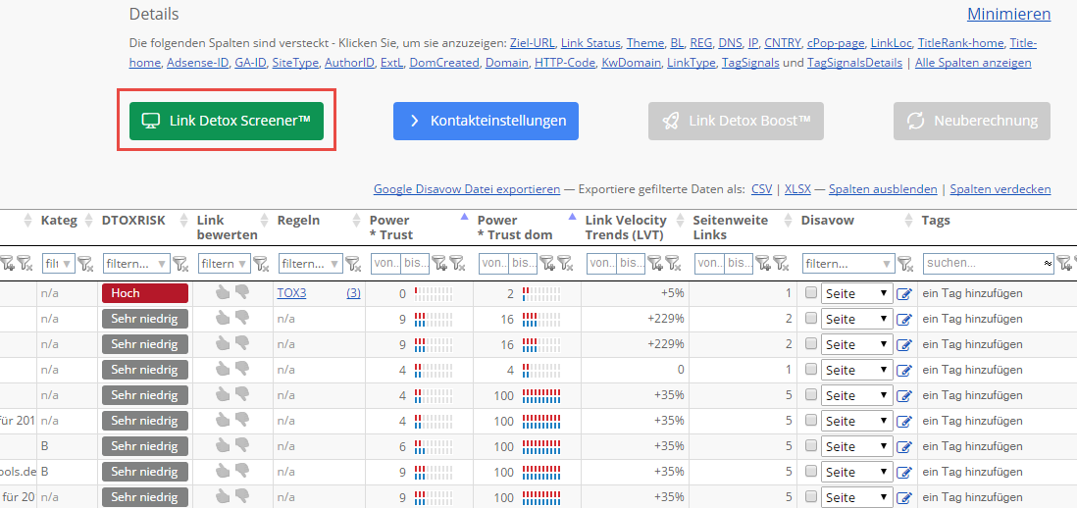Image resolution: width=1077 pixels, height=508 pixels.
Task: Apply Power*Trust dom range filter funnel-plus icon
Action: click(x=547, y=263)
